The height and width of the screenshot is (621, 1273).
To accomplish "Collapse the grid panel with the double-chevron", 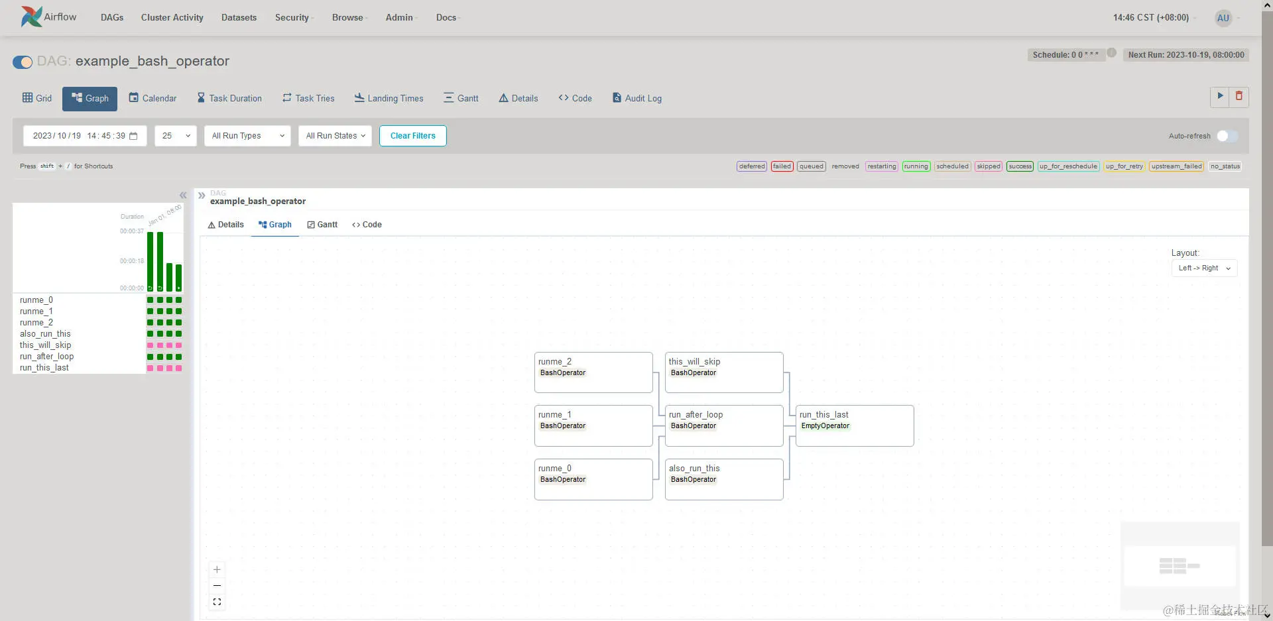I will click(x=183, y=195).
